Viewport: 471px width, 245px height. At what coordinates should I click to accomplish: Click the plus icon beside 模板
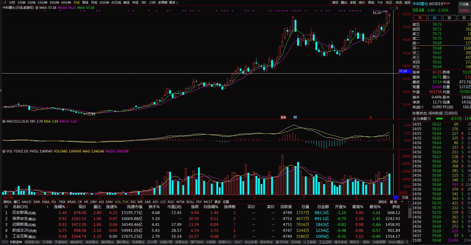(402, 202)
